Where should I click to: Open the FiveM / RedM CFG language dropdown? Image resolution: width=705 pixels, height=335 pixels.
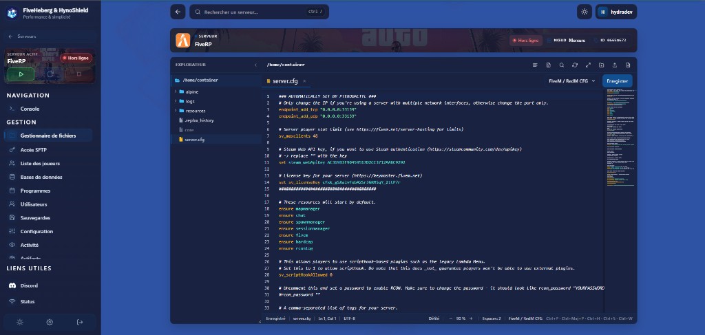[571, 81]
